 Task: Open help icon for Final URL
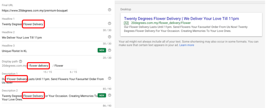[110, 10]
